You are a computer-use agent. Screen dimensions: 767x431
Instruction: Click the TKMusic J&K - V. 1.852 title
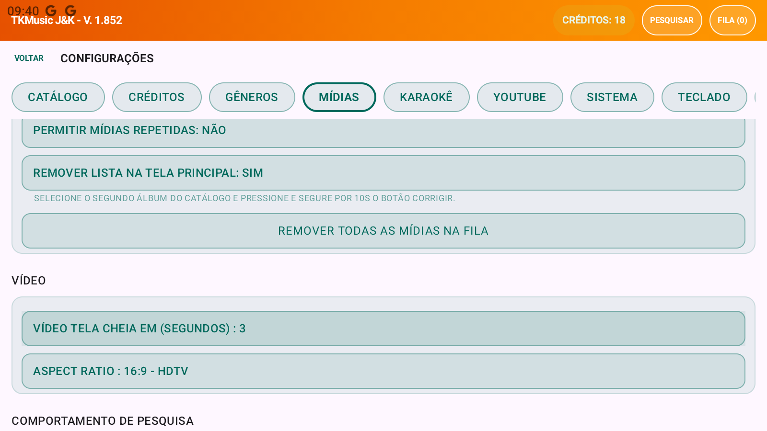click(x=67, y=21)
